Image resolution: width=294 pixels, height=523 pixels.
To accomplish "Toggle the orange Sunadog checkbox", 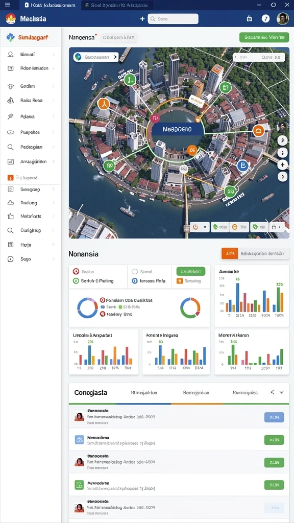I will tap(179, 281).
